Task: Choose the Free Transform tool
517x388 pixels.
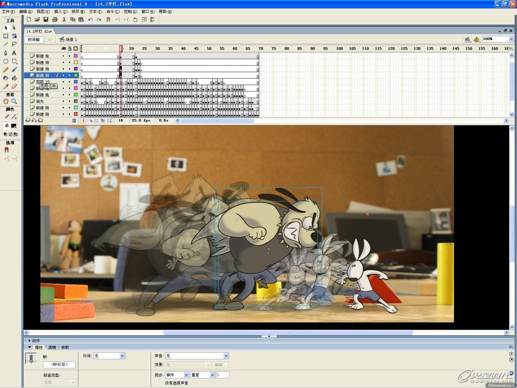Action: pos(6,36)
